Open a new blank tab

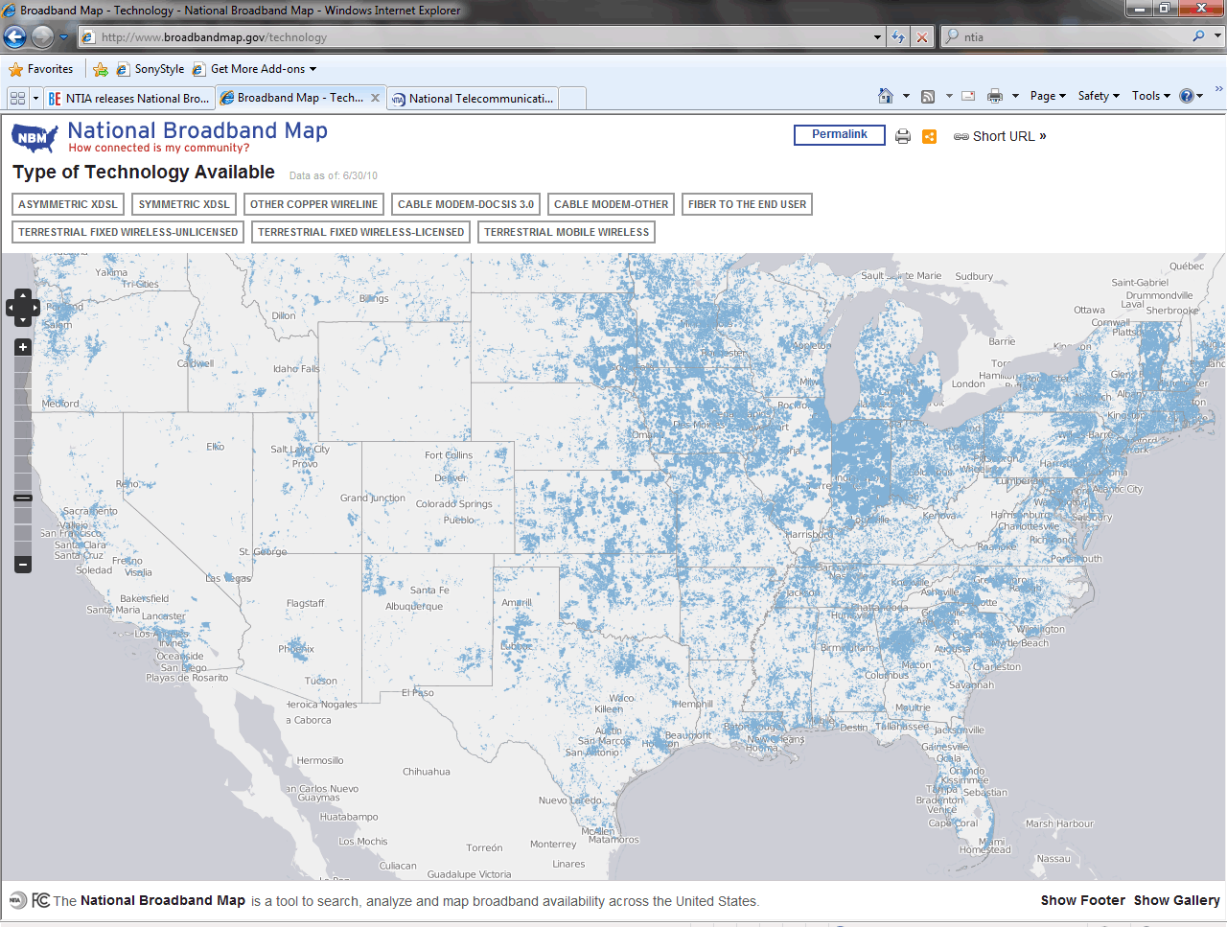coord(572,98)
